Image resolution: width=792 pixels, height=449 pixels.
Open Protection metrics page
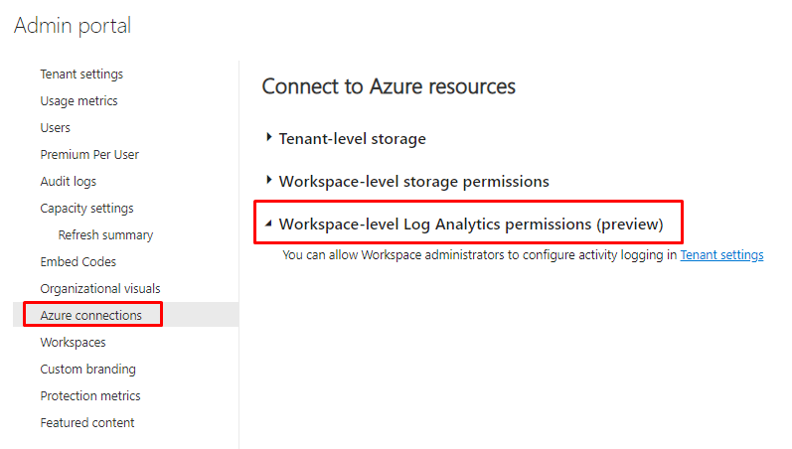(x=89, y=396)
